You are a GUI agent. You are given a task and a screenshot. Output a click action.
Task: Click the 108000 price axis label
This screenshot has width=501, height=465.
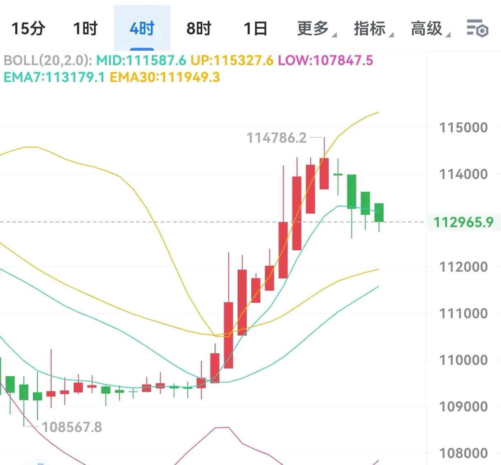coord(464,453)
